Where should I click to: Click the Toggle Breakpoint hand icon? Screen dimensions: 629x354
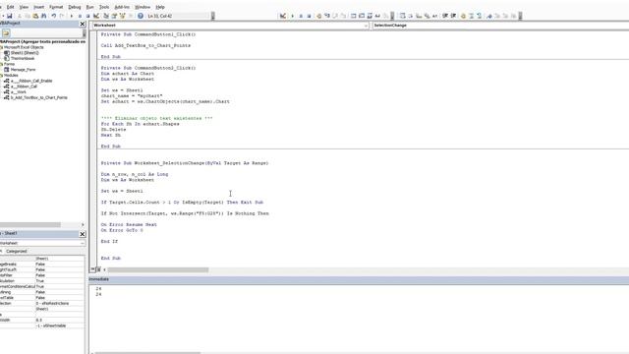319,16
